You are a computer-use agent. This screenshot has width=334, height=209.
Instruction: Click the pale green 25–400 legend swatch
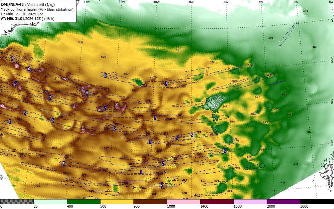click(x=50, y=202)
